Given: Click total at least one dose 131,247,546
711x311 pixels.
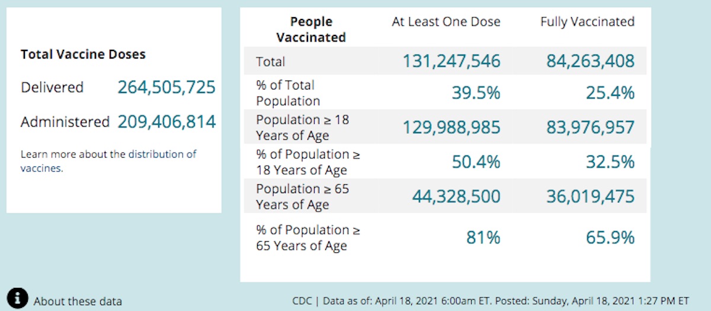Looking at the screenshot, I should coord(451,61).
